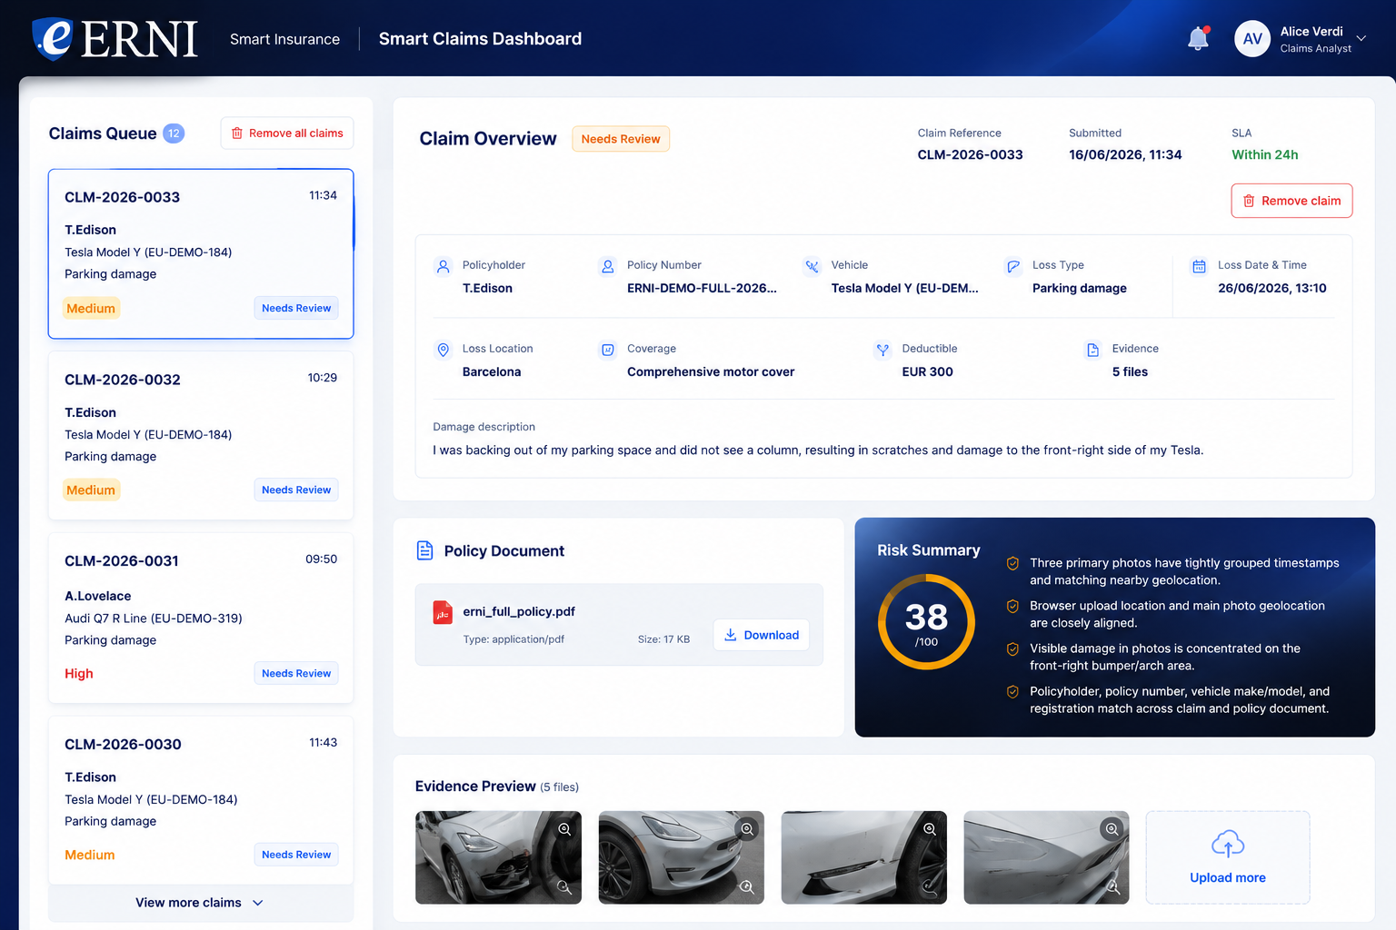Click Remove all claims button
Viewport: 1396px width, 930px height.
point(287,134)
